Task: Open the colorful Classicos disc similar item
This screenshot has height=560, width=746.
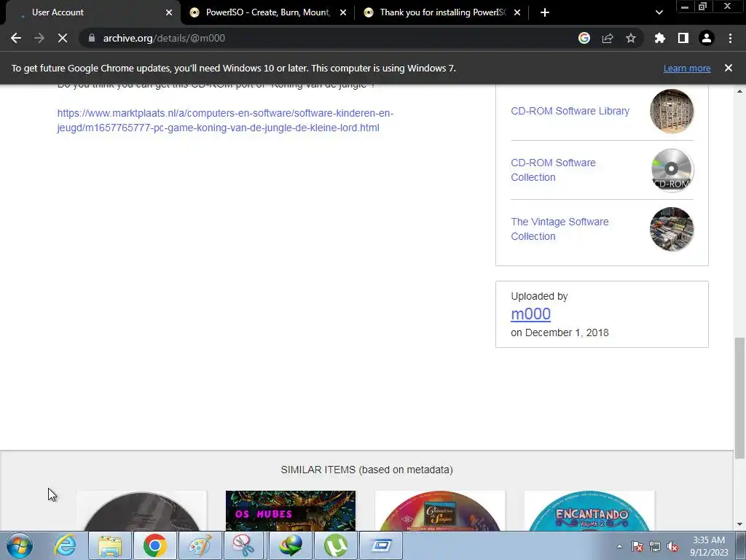Action: coord(440,511)
